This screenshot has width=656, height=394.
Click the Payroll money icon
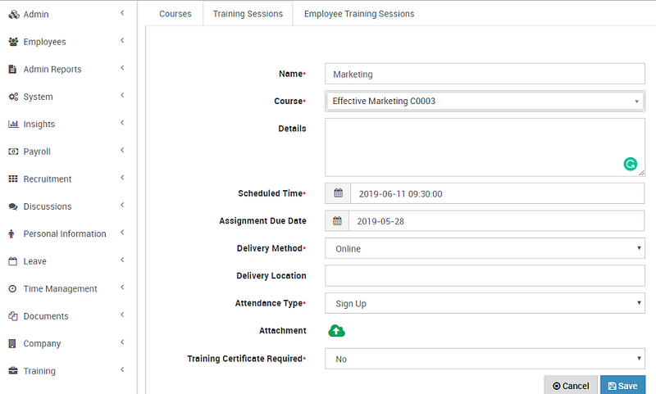click(13, 152)
